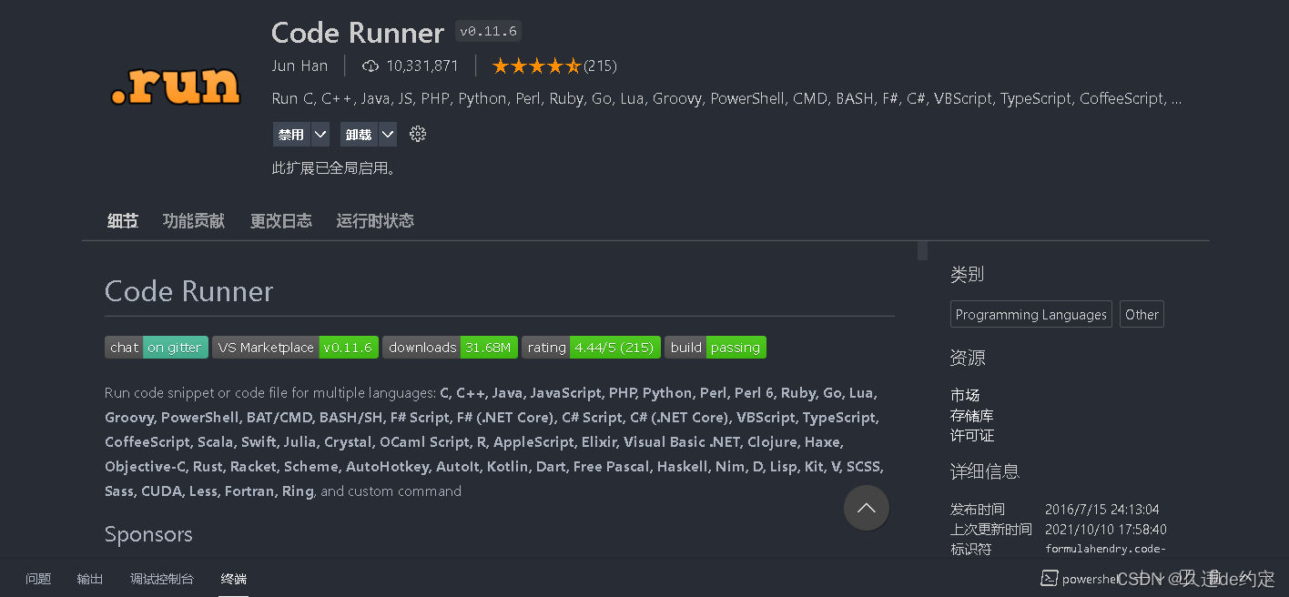Open the 问题 panel tab
Viewport: 1289px width, 597px height.
point(38,579)
